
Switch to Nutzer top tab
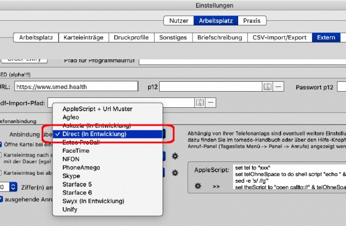pyautogui.click(x=179, y=21)
